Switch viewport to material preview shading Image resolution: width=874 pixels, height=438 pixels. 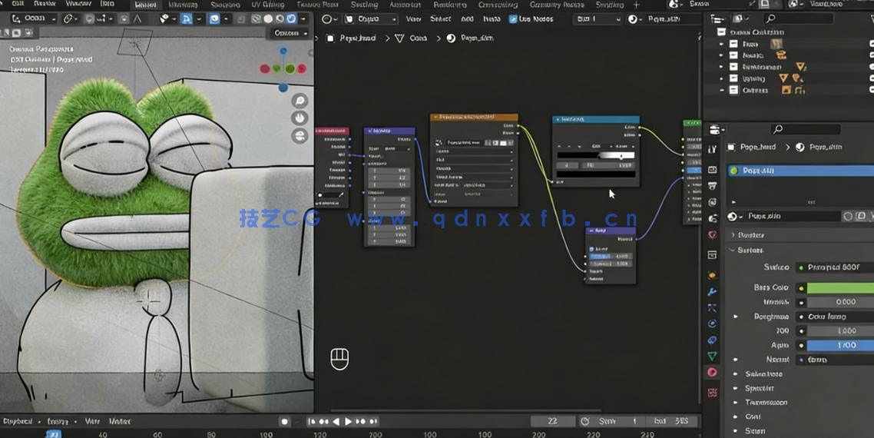pos(280,19)
